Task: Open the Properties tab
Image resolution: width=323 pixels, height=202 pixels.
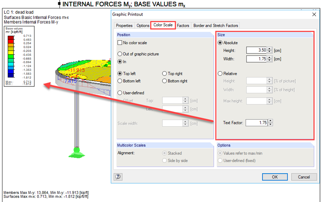Action: click(124, 25)
